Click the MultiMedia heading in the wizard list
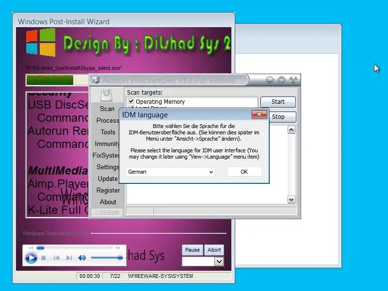The image size is (388, 291). pyautogui.click(x=58, y=171)
